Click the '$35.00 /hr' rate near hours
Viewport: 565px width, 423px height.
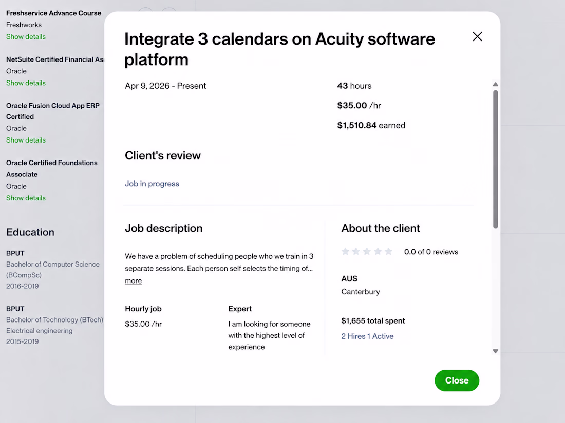359,106
